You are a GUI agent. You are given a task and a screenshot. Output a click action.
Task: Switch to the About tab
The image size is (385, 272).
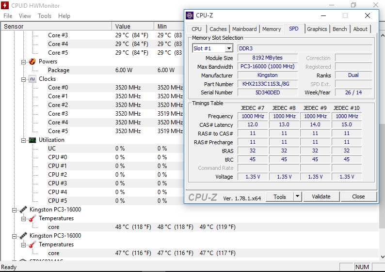click(x=360, y=29)
